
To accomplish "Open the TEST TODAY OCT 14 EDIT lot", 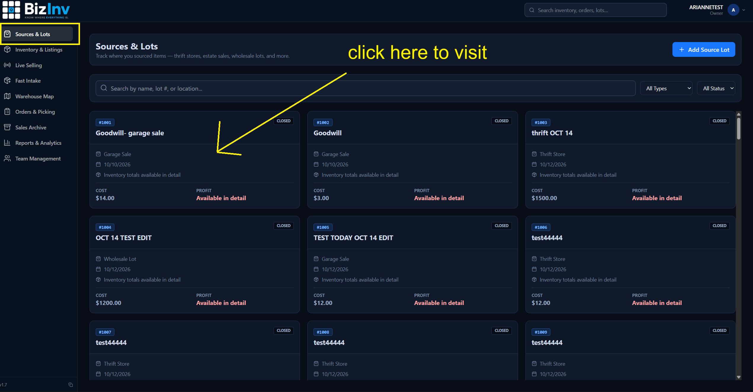I will [413, 264].
